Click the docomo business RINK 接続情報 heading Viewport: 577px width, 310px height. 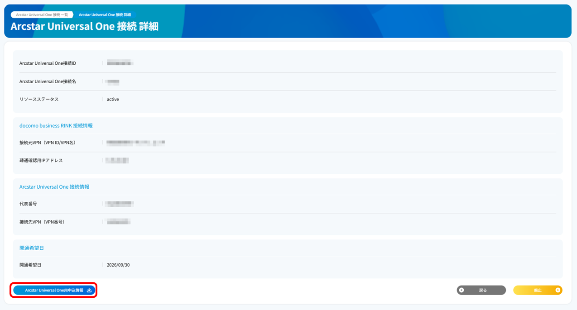[x=56, y=126]
